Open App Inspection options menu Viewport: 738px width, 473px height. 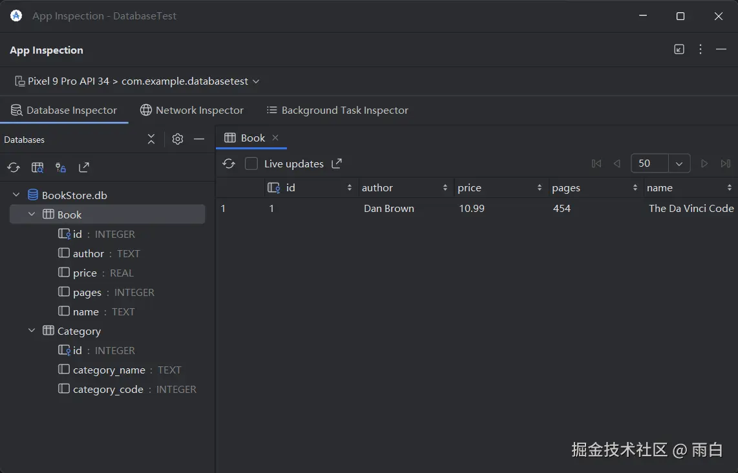[701, 49]
